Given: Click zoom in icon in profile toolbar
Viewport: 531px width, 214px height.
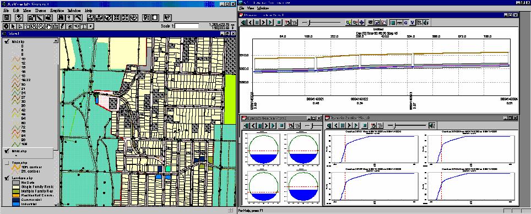Looking at the screenshot, I should pos(349,23).
